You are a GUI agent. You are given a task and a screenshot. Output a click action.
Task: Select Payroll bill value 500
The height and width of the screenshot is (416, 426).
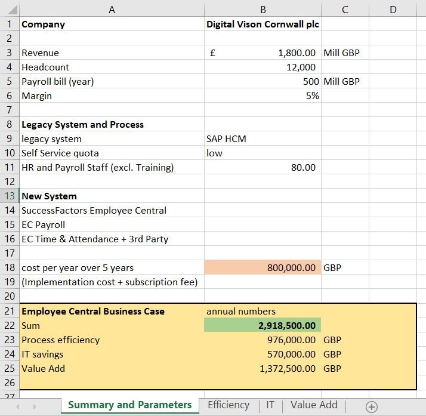pos(263,81)
